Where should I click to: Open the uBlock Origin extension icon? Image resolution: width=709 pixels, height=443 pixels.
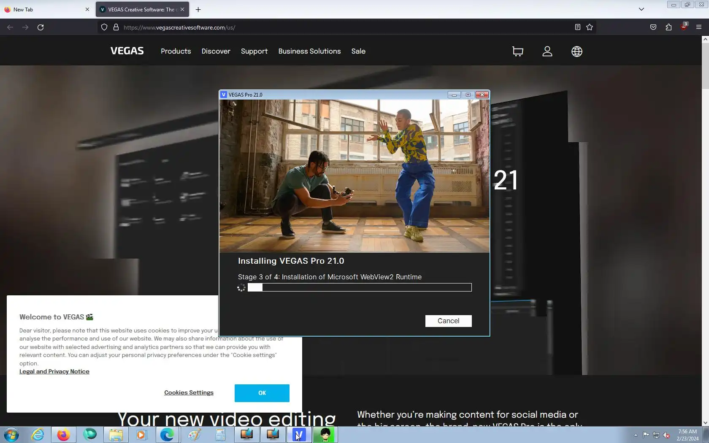684,27
